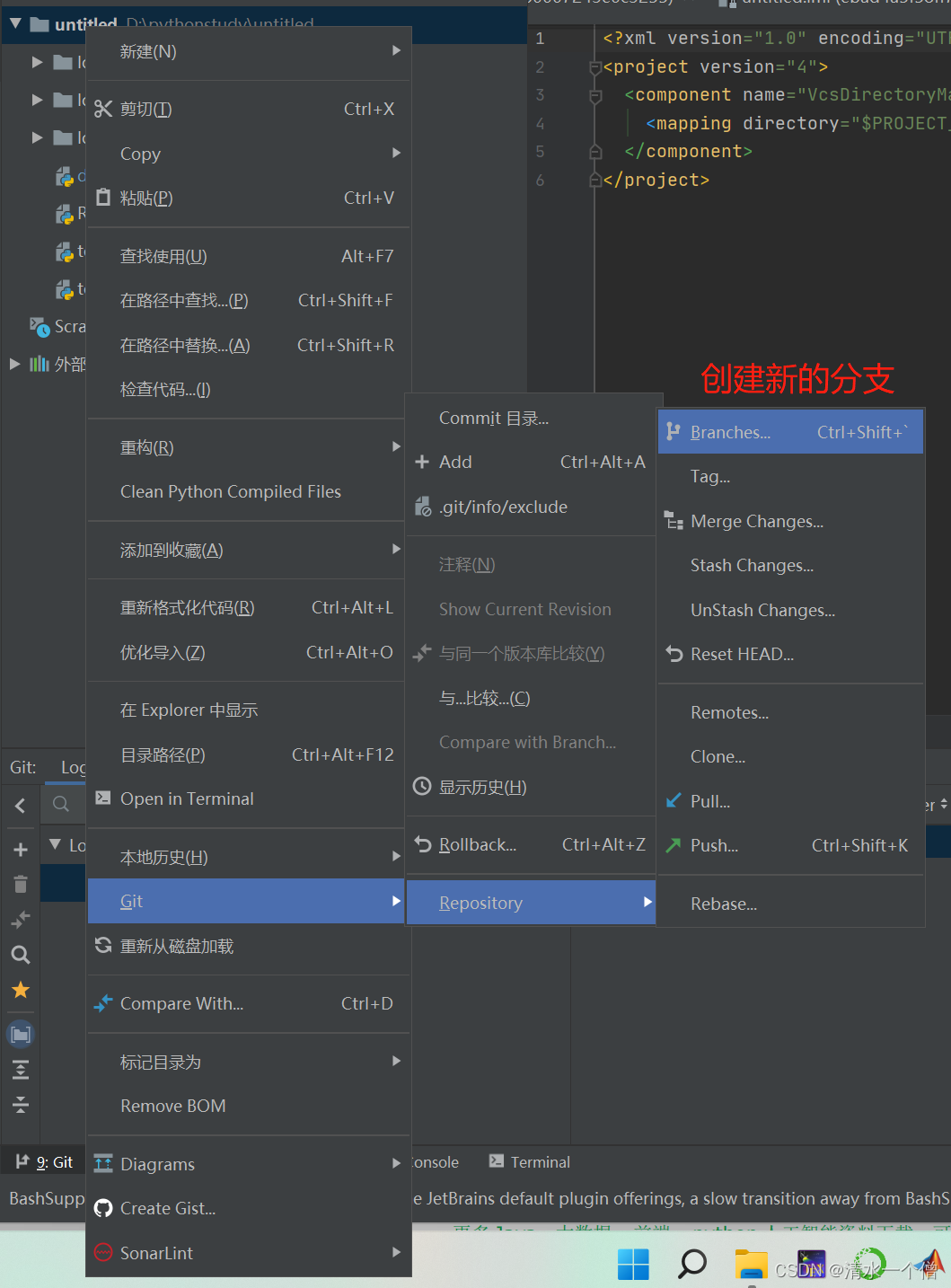951x1288 pixels.
Task: Click the go-to-hash arrows icon in Git panel
Action: [20, 918]
